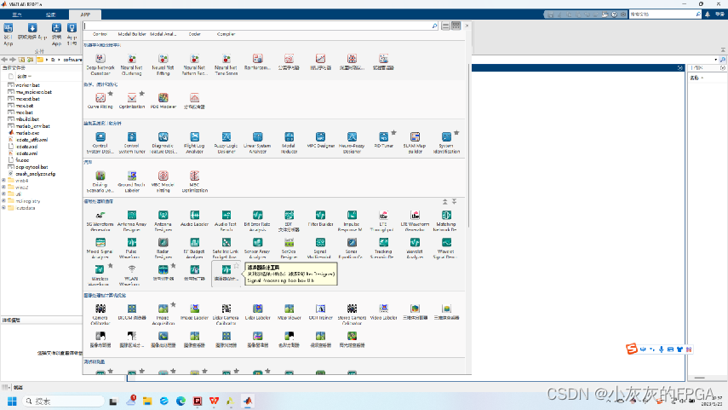Open the Model Reducer app
The width and height of the screenshot is (728, 410).
(289, 142)
